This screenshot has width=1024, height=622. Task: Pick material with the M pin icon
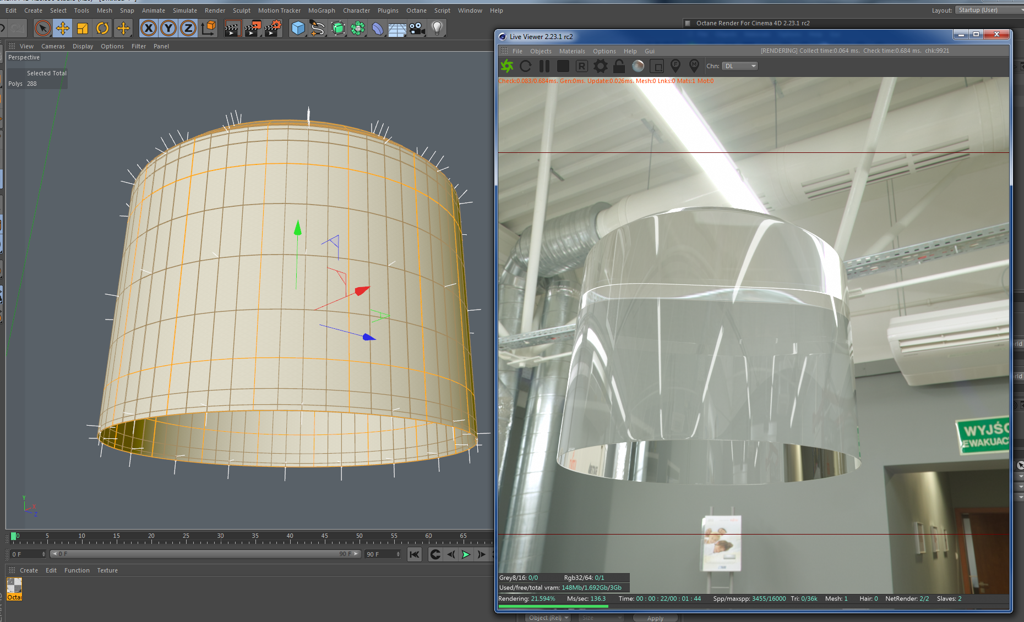click(694, 66)
